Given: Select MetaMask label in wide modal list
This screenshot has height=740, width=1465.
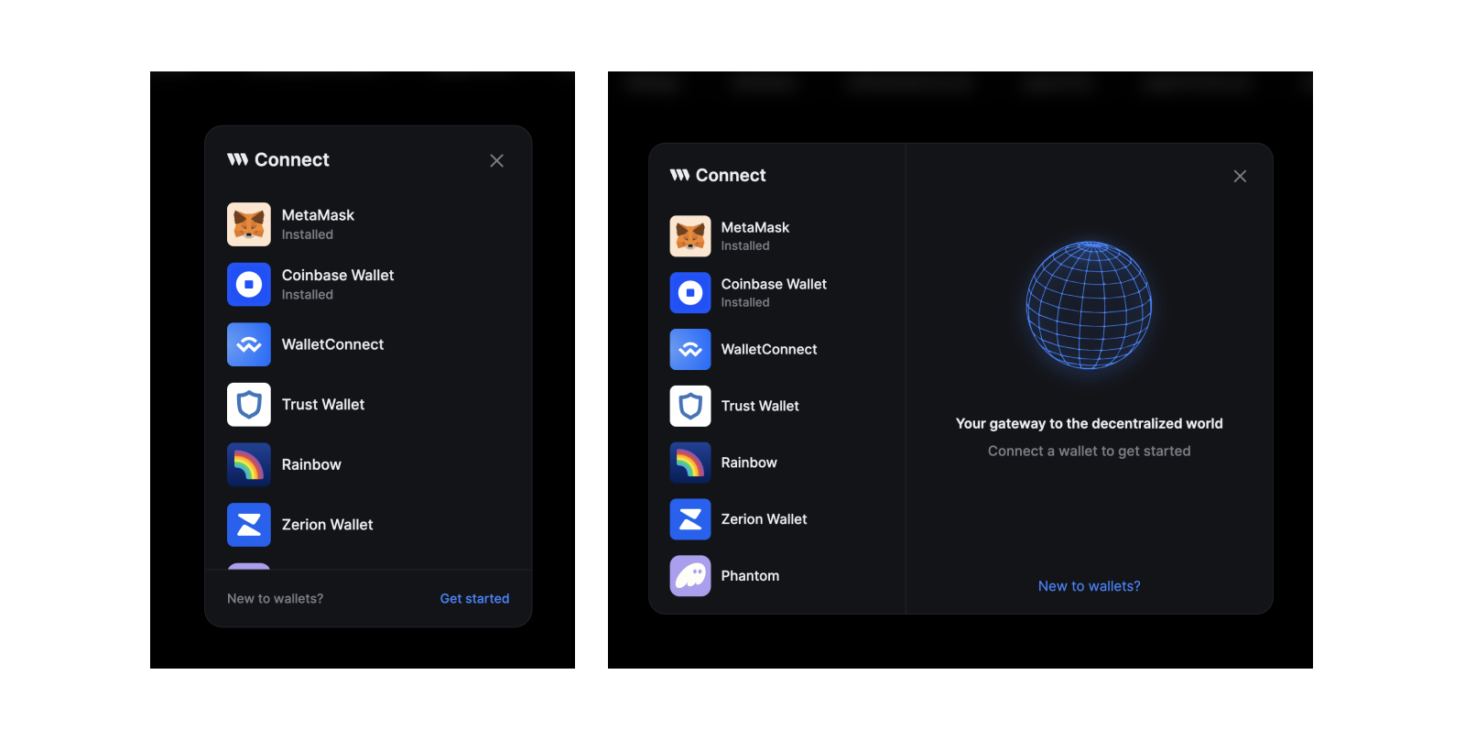Looking at the screenshot, I should (x=755, y=227).
